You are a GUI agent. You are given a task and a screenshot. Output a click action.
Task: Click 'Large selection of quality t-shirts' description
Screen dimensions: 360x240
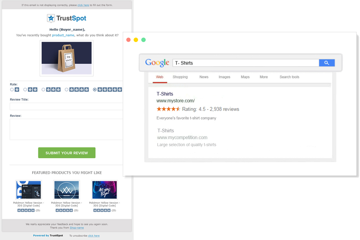pyautogui.click(x=187, y=145)
